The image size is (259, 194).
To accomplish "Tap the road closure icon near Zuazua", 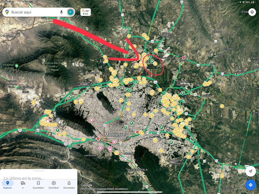I will (184, 58).
